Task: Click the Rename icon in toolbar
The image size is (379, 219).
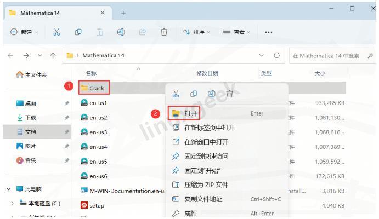Action: 121,32
